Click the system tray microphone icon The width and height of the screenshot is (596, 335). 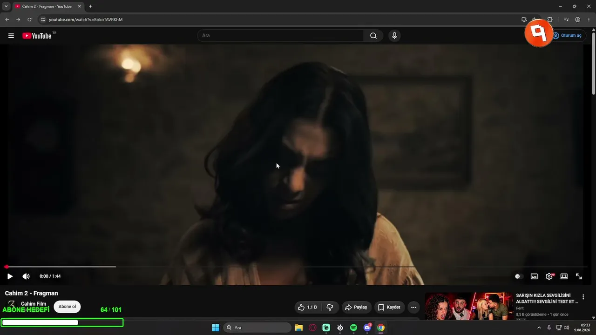point(549,328)
